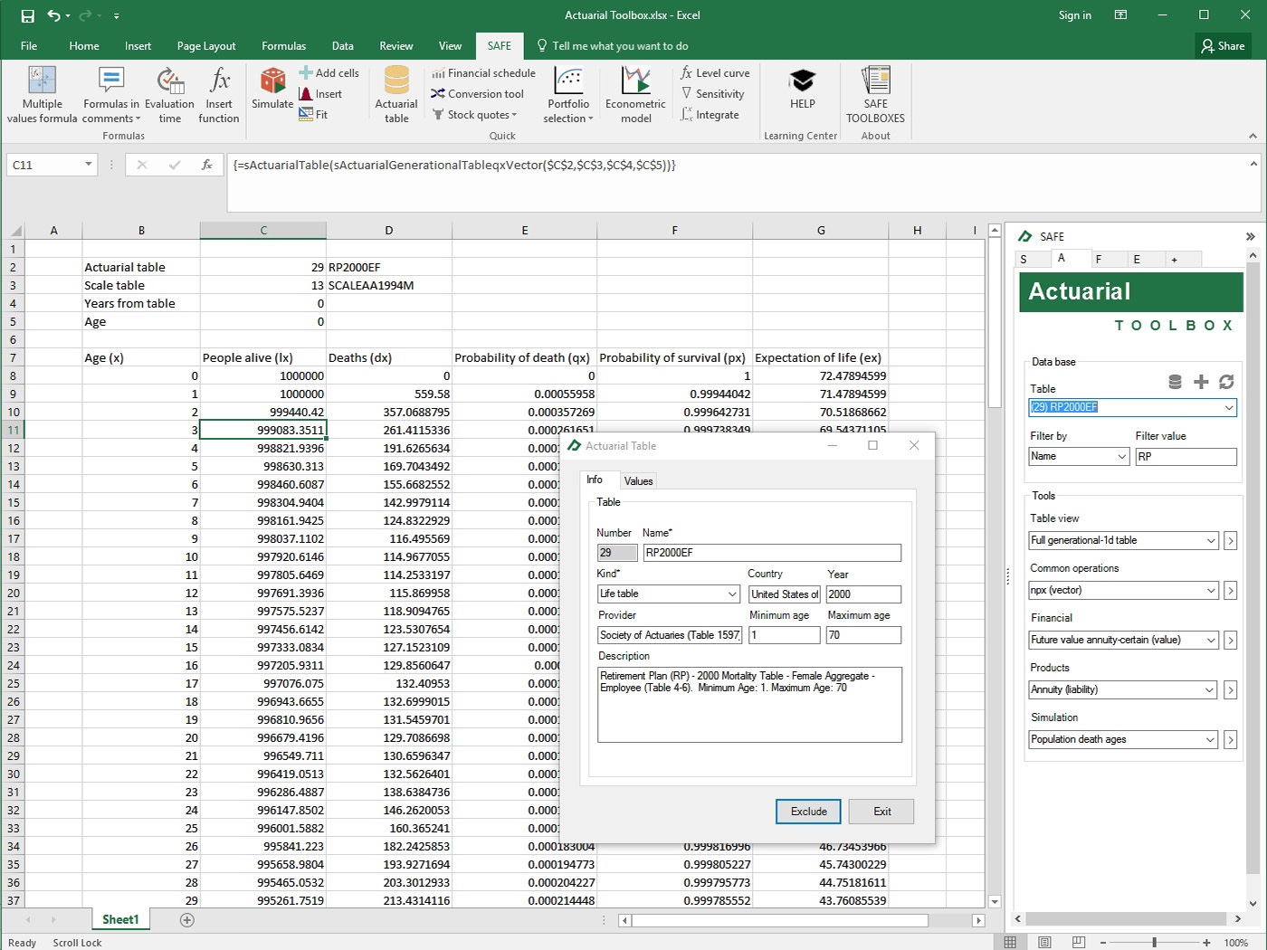Click Add cells in ribbon
This screenshot has width=1267, height=950.
click(x=329, y=72)
